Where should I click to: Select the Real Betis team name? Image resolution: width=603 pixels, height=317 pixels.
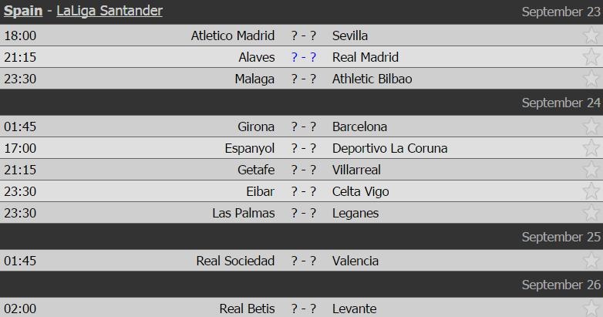click(247, 309)
